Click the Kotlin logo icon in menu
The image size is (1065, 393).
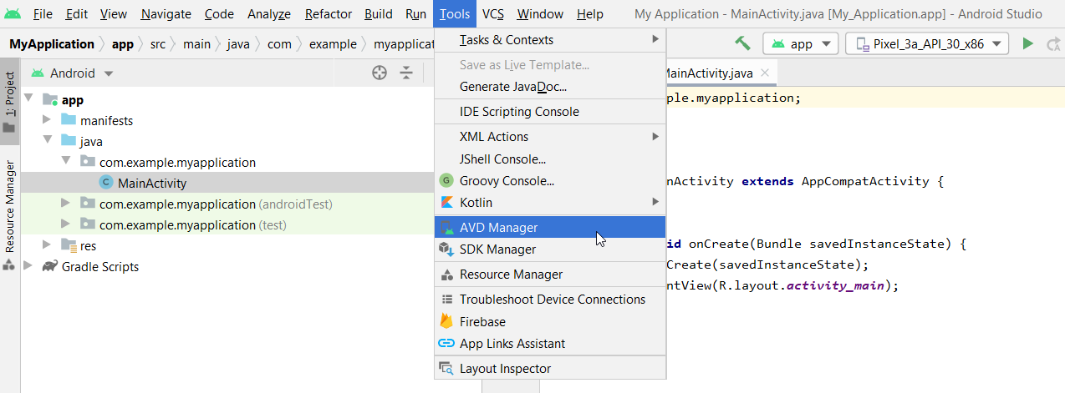(446, 203)
